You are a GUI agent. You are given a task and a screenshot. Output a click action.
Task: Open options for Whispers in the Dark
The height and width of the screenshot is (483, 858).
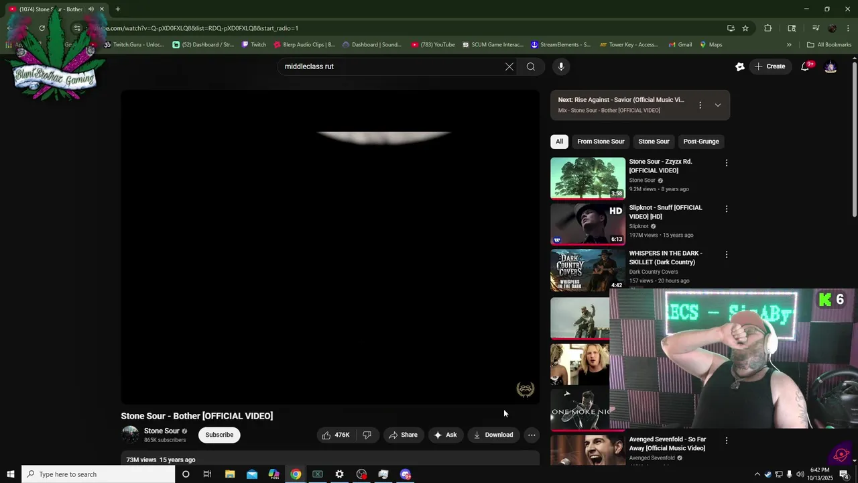pos(726,255)
